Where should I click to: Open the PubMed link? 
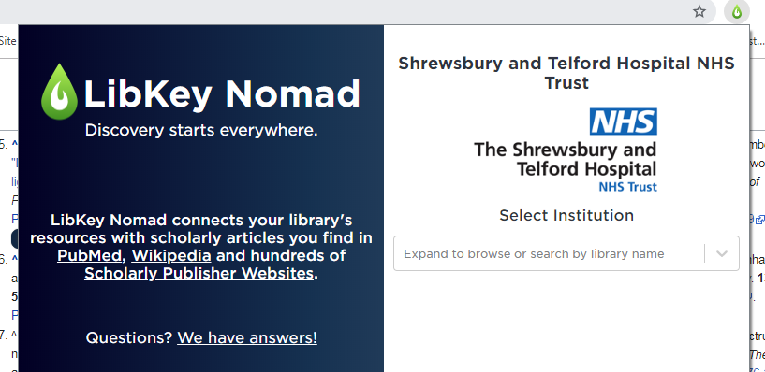pyautogui.click(x=89, y=255)
